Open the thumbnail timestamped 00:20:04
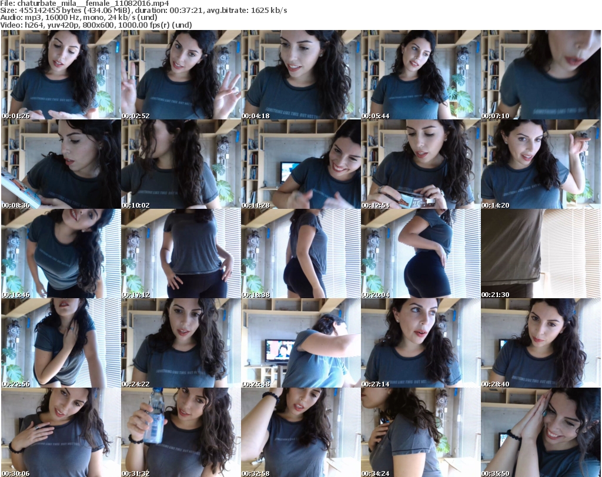Viewport: 602px width, 477px height. 420,253
